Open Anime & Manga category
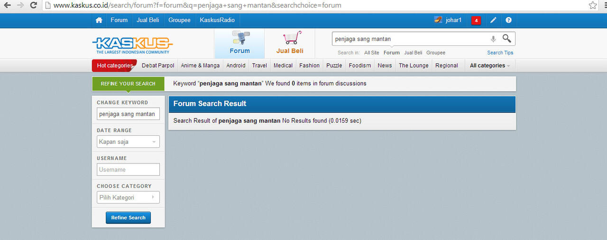The image size is (607, 240). point(200,65)
